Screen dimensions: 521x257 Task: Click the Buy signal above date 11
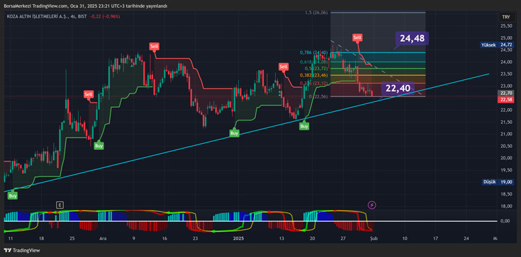[x=13, y=196]
